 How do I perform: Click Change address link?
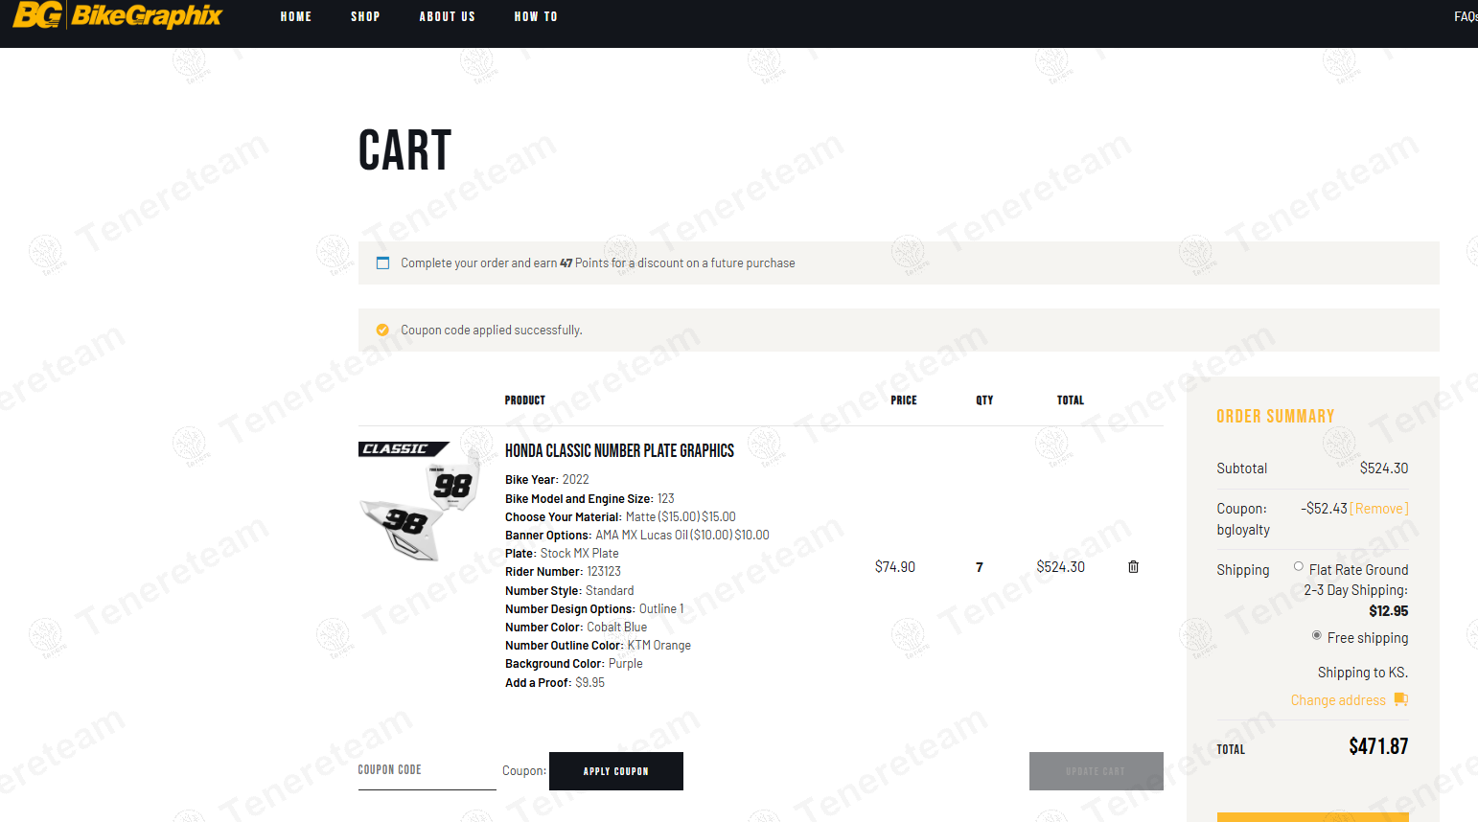1338,700
